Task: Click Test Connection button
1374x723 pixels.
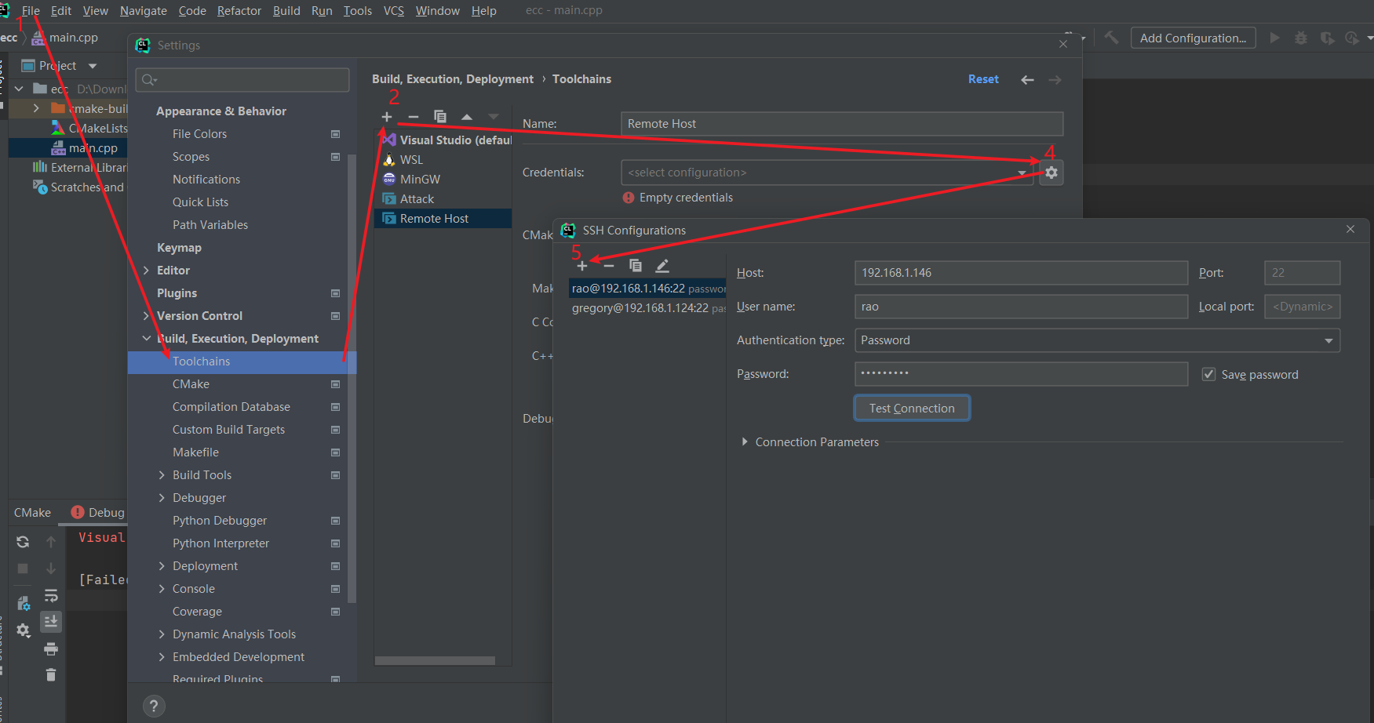Action: pyautogui.click(x=912, y=409)
